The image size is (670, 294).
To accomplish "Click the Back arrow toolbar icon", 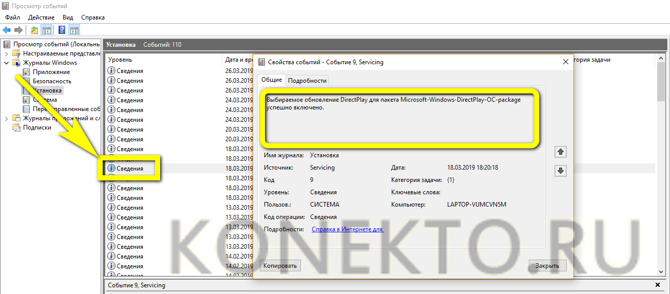I will (x=7, y=30).
